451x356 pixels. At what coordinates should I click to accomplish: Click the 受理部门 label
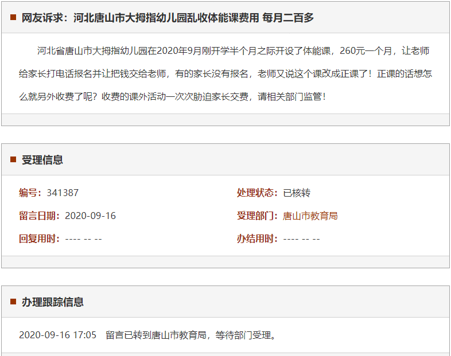click(x=258, y=216)
